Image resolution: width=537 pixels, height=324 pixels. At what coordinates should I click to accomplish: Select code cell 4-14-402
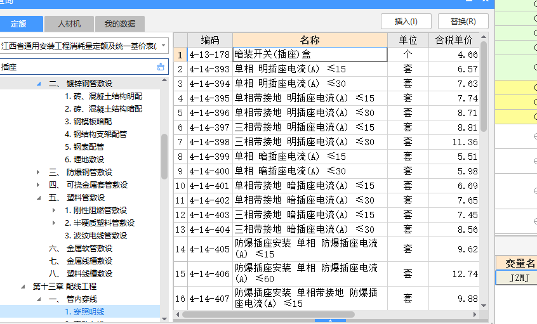tap(210, 200)
